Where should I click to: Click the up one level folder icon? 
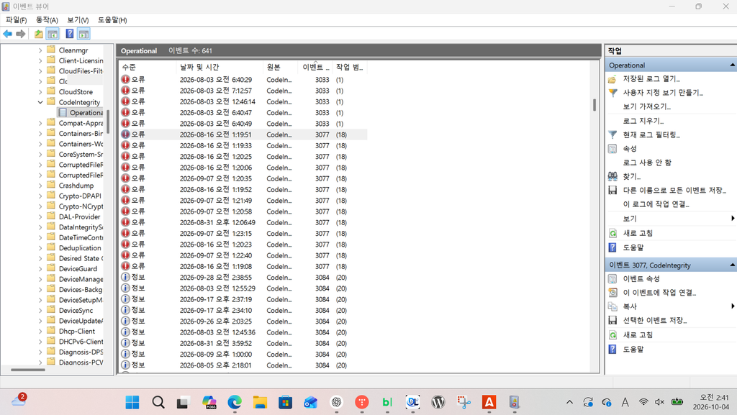[x=39, y=34]
